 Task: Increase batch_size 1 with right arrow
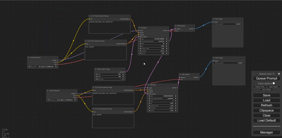pos(123,79)
